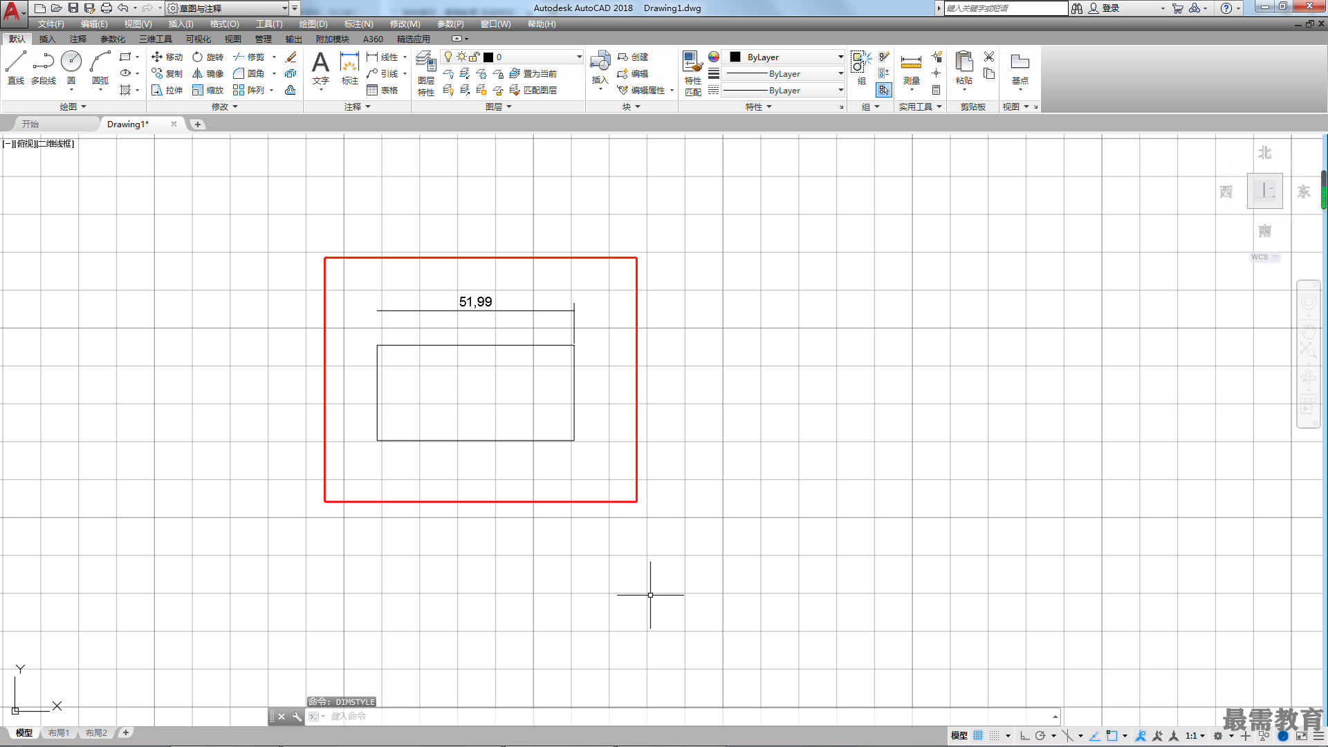Click the Match Layer (匹配图层) button
Screen dimensions: 1328x747
(533, 90)
